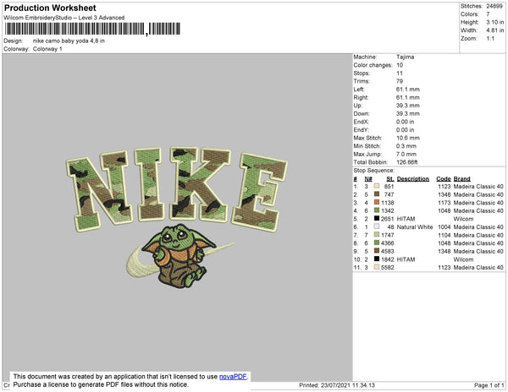Click the 'HITAM' description in stop row 5
The height and width of the screenshot is (392, 508).
click(x=406, y=219)
